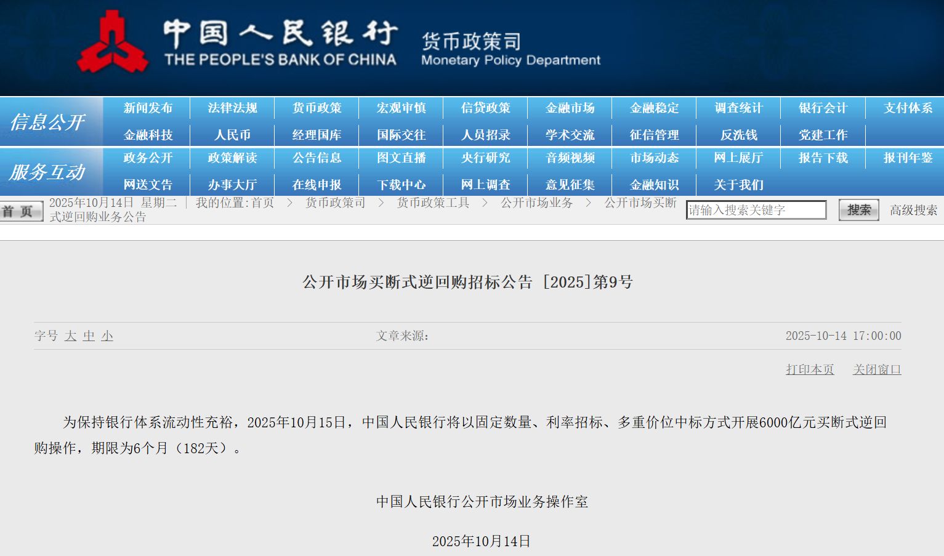Set font size to medium (中)
This screenshot has width=944, height=556.
pos(89,336)
